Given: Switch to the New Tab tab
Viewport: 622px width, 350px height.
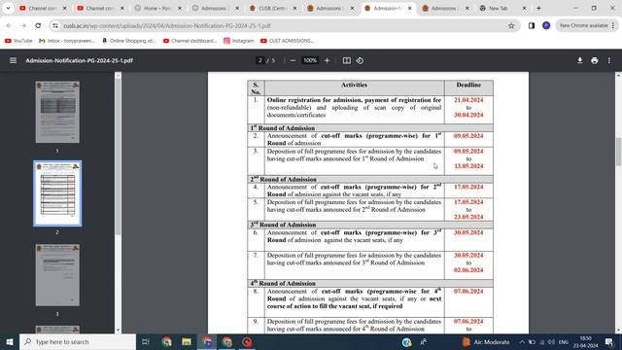Looking at the screenshot, I should click(503, 8).
